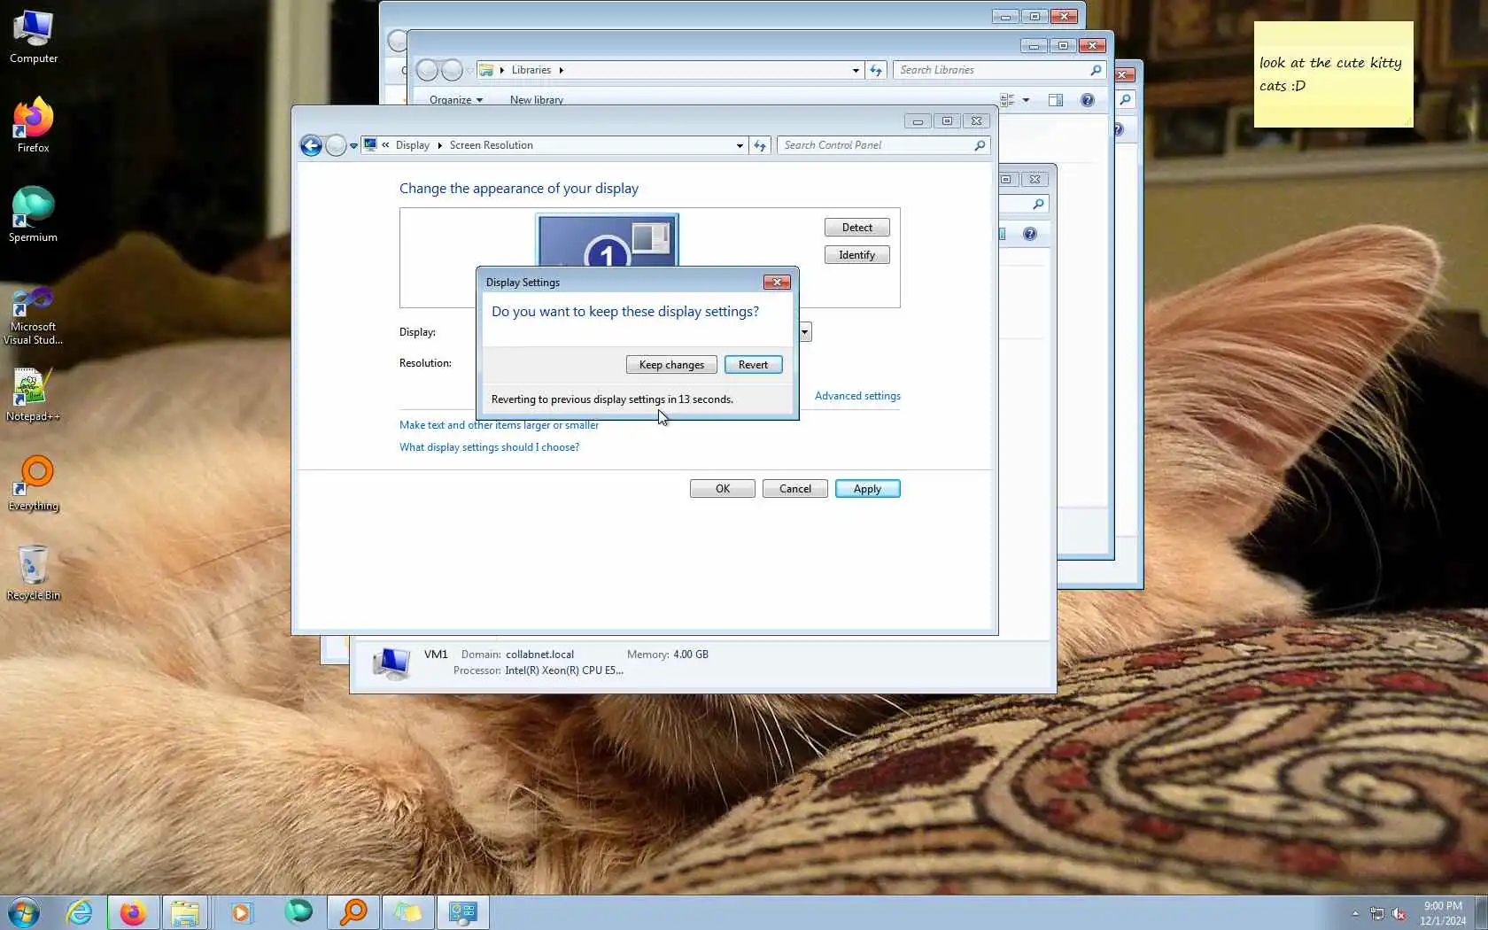Screen dimensions: 1488x930
Task: Click the Detect button
Action: (x=856, y=228)
